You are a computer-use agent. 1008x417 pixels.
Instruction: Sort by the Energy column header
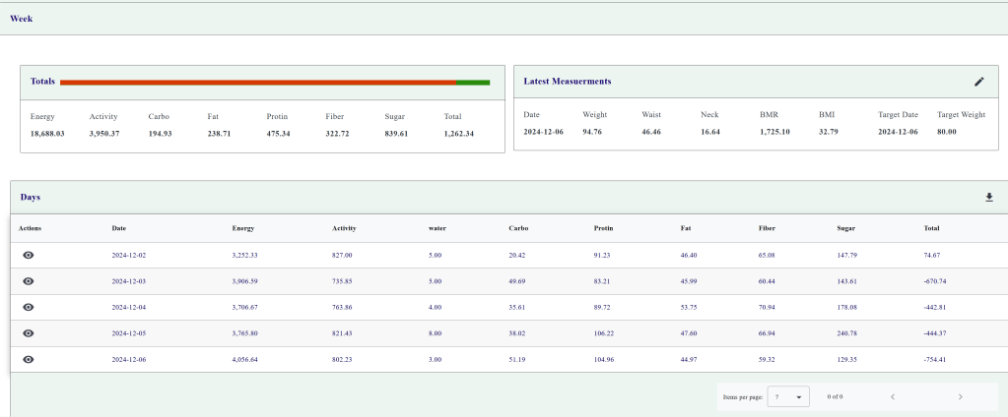click(242, 228)
